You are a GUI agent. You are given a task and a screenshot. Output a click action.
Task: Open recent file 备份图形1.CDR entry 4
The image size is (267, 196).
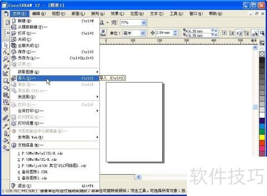coord(55,172)
